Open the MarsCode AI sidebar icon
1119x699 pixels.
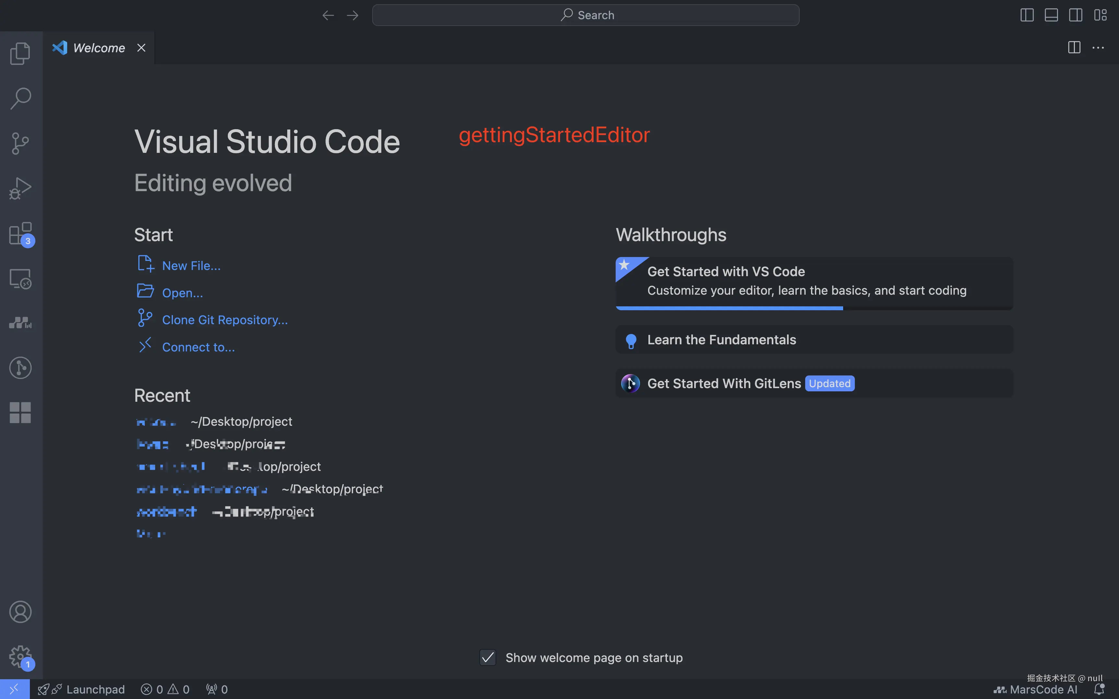tap(20, 323)
